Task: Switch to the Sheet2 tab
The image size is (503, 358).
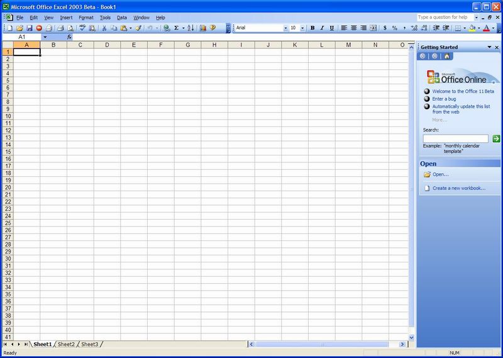Action: pyautogui.click(x=66, y=344)
